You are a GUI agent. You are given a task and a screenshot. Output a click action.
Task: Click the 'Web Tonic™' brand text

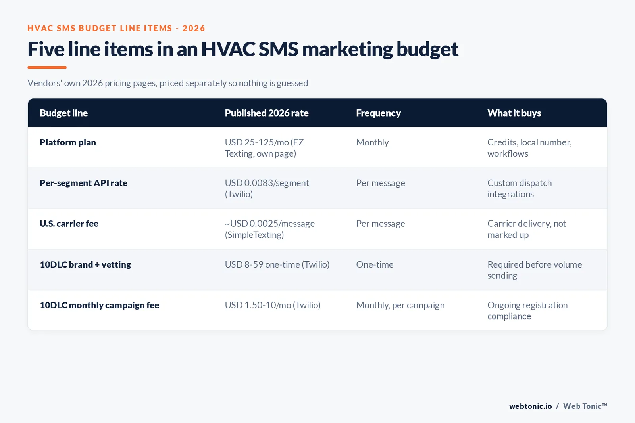pos(585,406)
